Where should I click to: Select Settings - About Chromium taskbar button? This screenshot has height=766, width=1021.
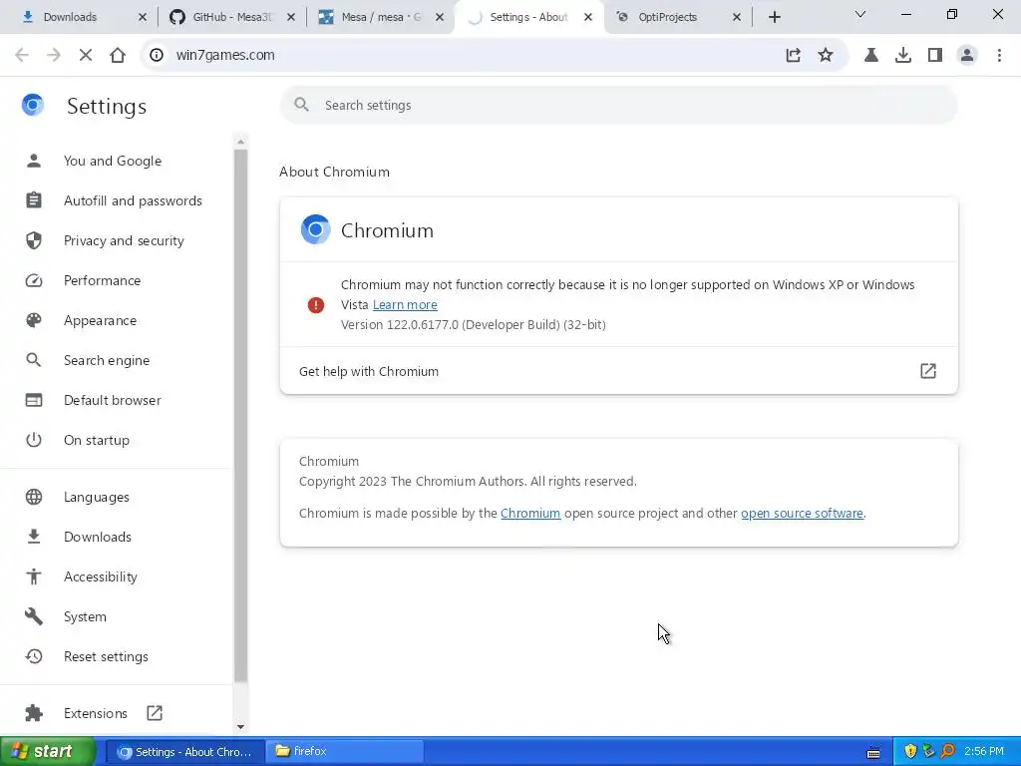(185, 752)
